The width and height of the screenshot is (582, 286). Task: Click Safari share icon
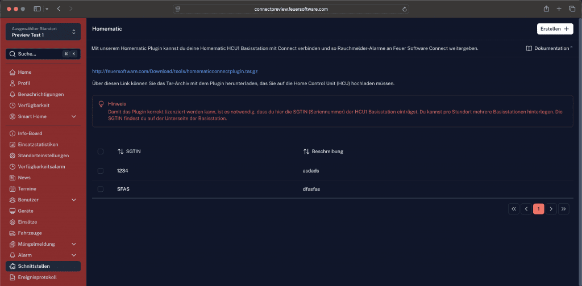point(546,9)
